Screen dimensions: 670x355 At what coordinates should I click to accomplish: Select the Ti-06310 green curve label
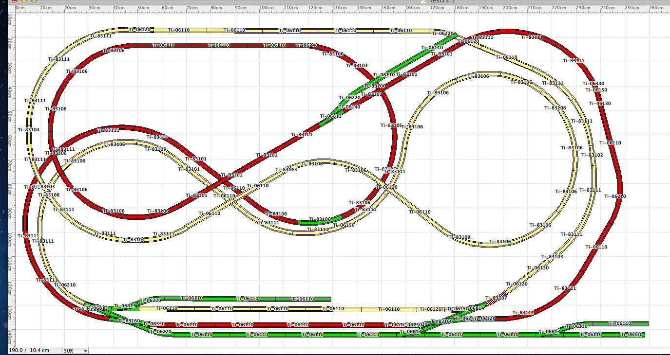coord(577,326)
